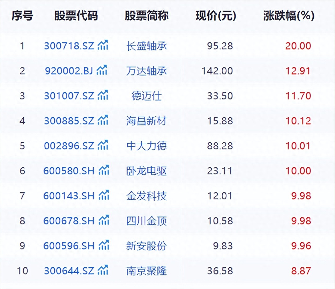Image resolution: width=335 pixels, height=289 pixels.
Task: Select change value 11.70
Action: 298,96
